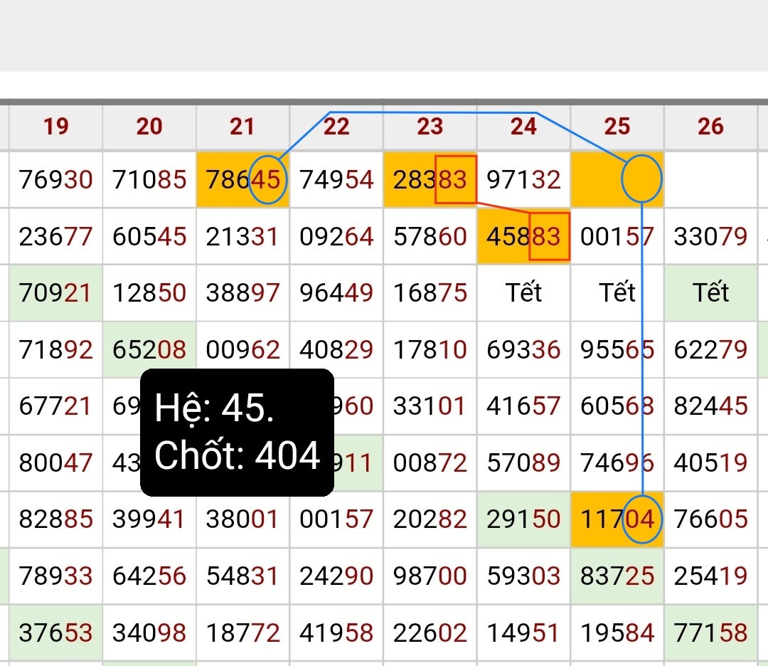Image resolution: width=768 pixels, height=666 pixels.
Task: Click the cell 00962
Action: coord(243,349)
